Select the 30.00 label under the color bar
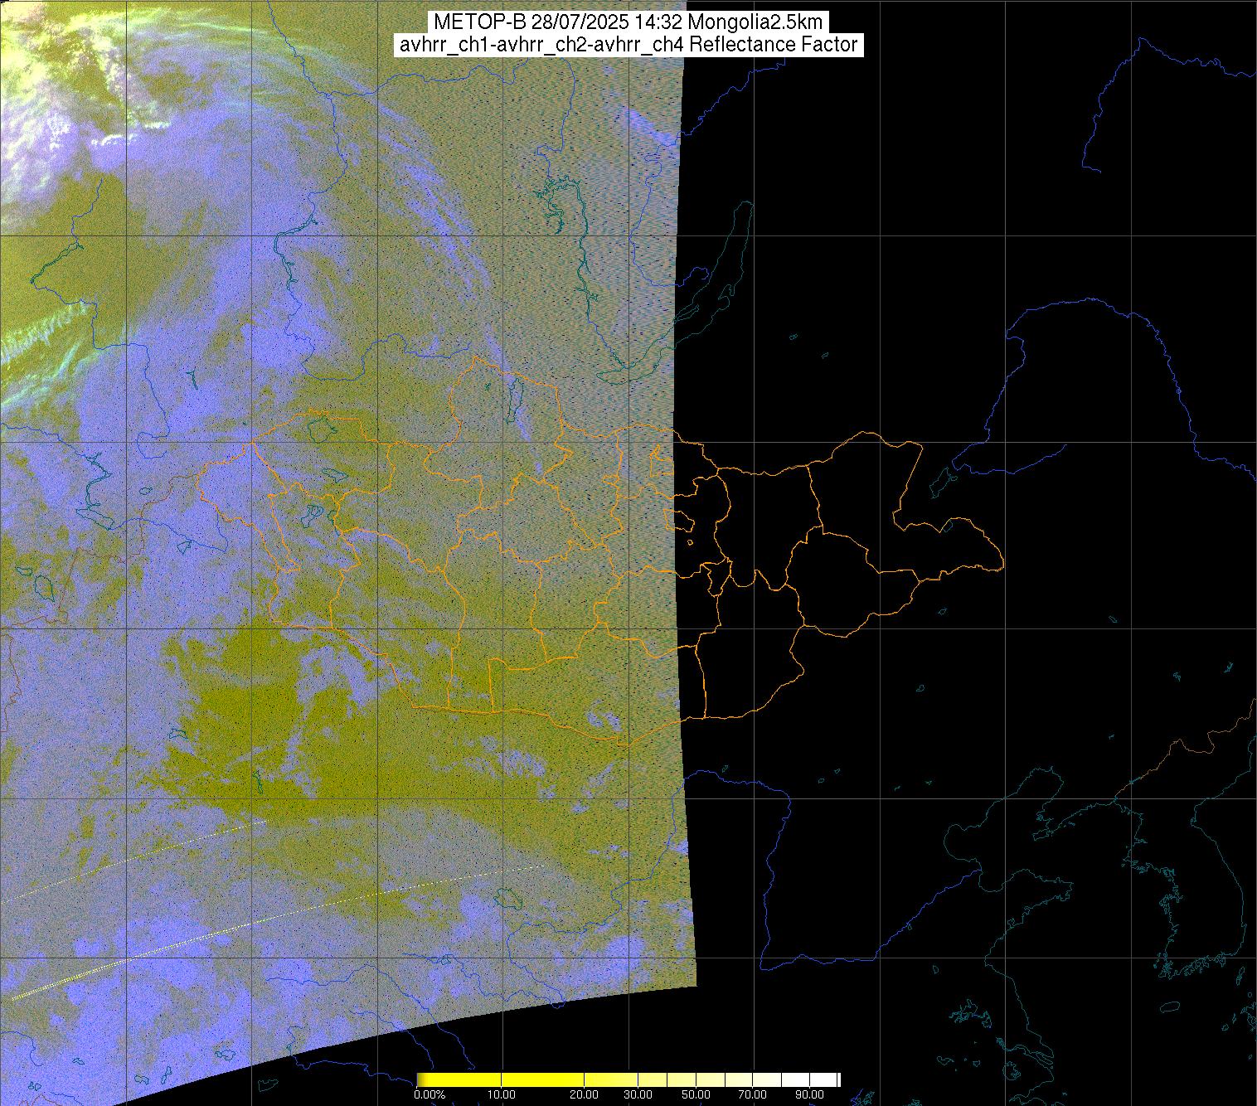Screen dimensions: 1257x1106 (638, 1095)
